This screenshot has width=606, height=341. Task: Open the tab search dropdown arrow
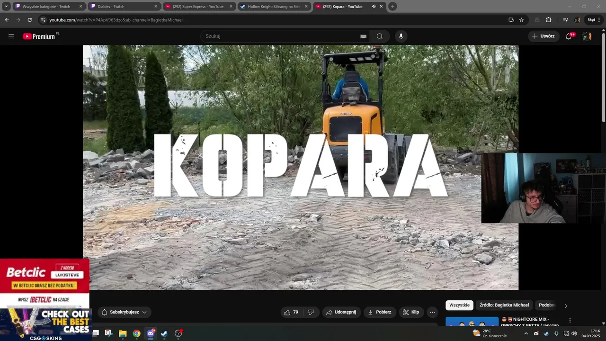[6, 7]
